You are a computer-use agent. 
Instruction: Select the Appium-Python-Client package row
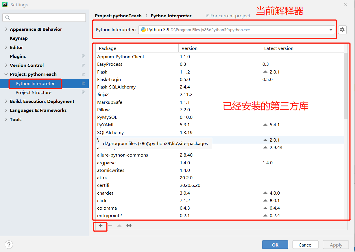220,57
